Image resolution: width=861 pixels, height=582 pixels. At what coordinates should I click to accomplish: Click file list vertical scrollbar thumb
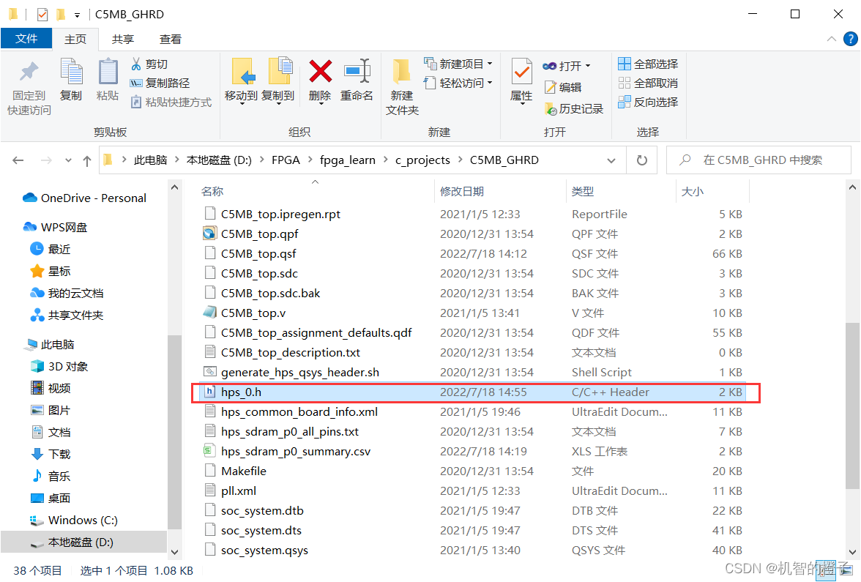[852, 406]
